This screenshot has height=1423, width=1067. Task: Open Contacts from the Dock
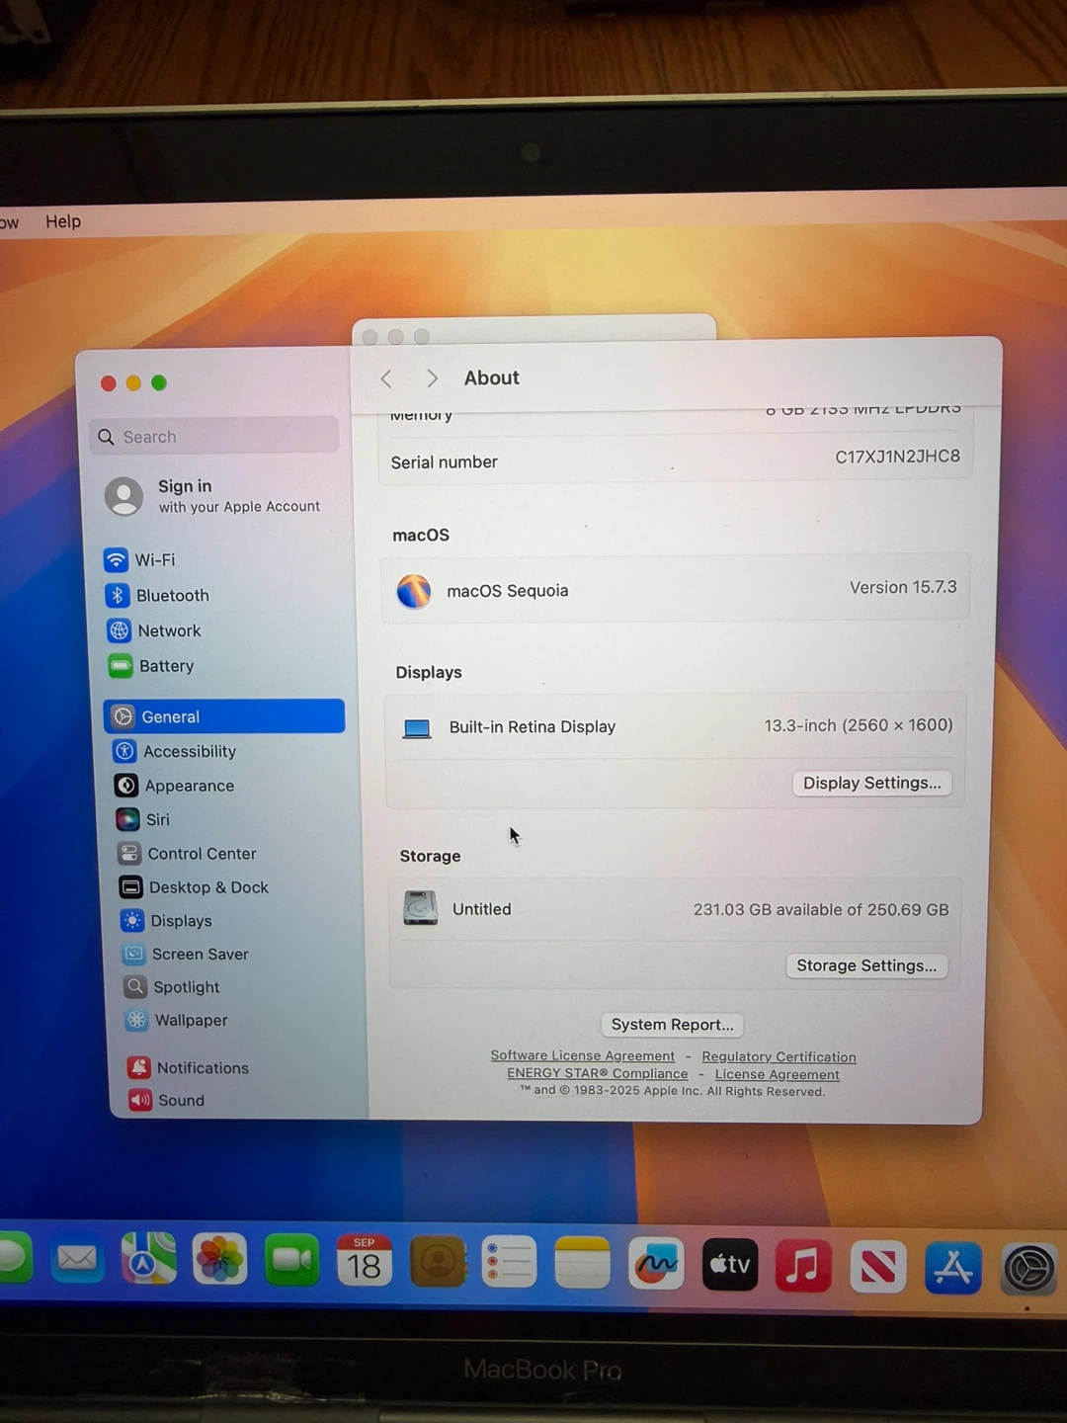438,1262
